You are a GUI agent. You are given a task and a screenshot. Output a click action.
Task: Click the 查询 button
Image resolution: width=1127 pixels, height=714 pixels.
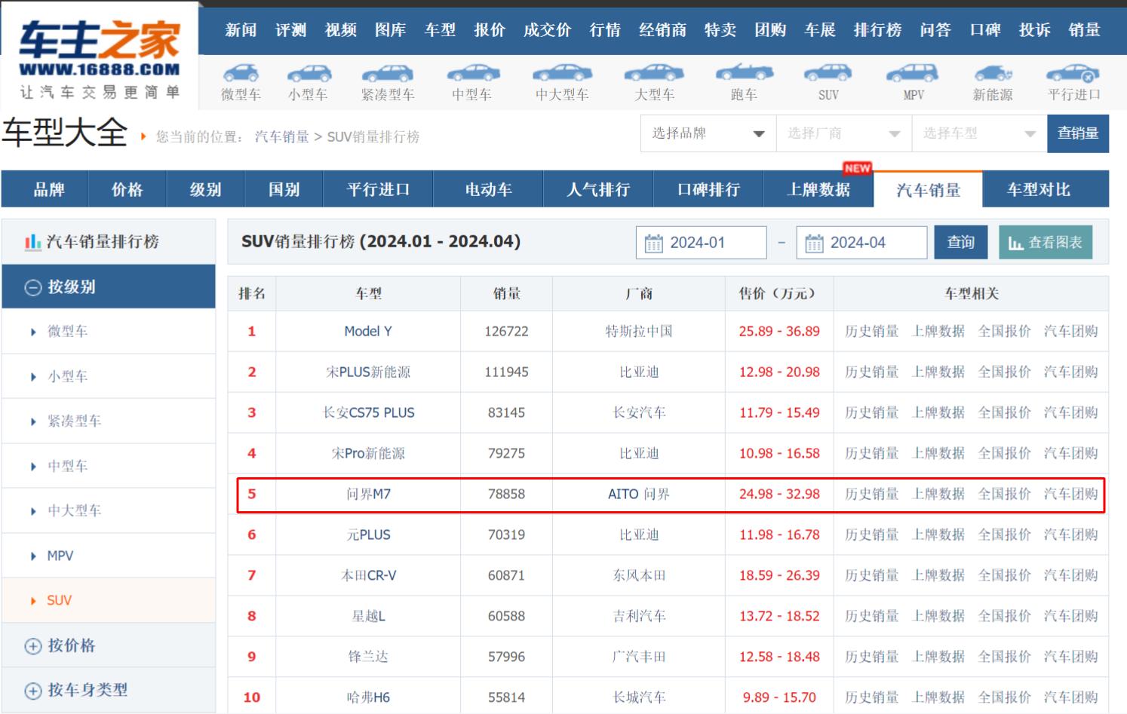tap(961, 242)
